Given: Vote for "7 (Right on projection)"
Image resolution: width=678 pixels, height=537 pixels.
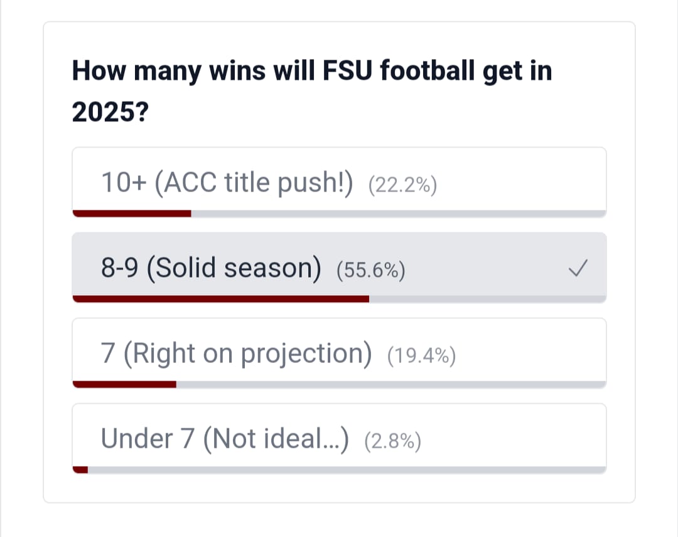Looking at the screenshot, I should tap(236, 354).
